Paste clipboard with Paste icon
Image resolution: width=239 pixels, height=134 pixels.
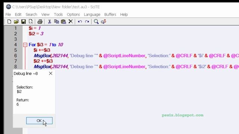tap(63, 22)
